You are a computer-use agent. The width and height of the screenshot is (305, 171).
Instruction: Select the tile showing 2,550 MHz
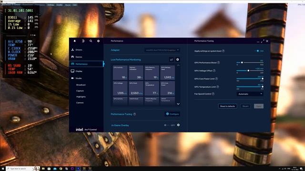tap(136, 88)
